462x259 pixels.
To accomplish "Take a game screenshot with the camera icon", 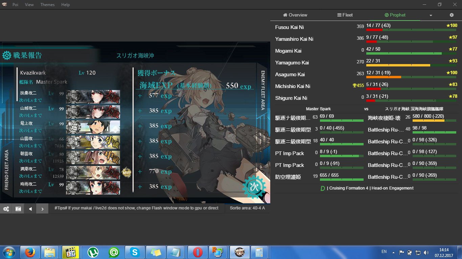I will point(18,209).
